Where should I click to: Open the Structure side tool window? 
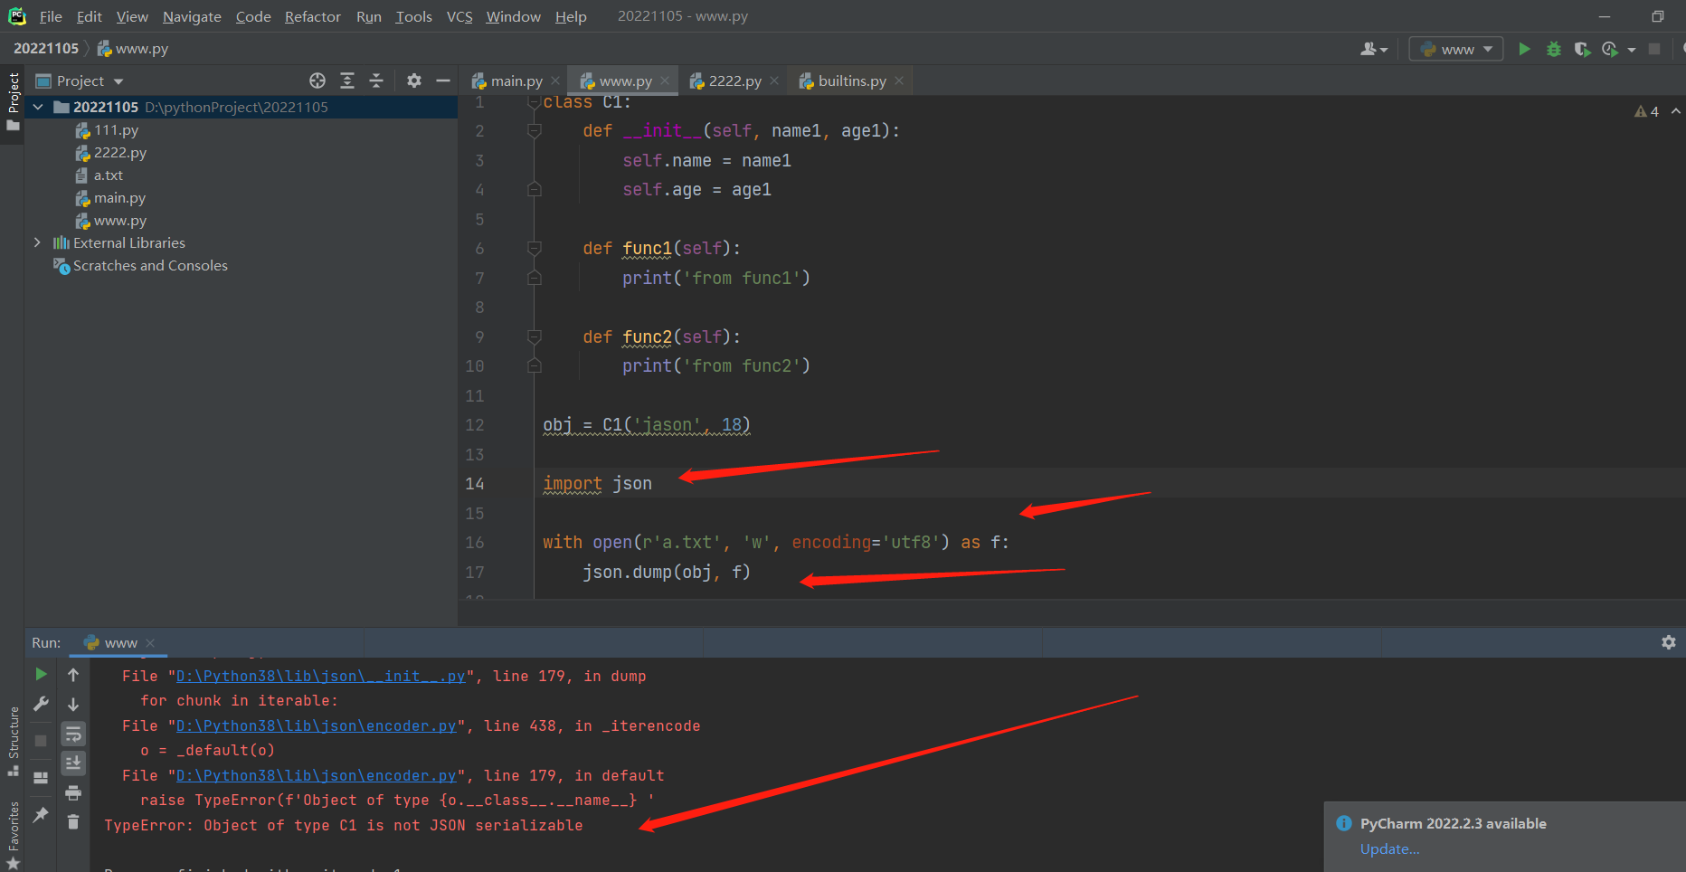[14, 741]
